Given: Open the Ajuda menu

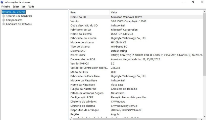Looking at the screenshot, I should (x=31, y=6).
